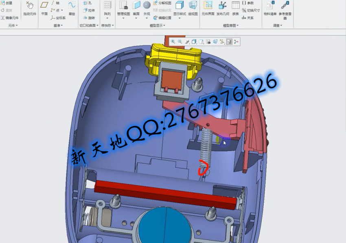Click the zoom out magnifier icon
The height and width of the screenshot is (243, 346).
point(180,42)
